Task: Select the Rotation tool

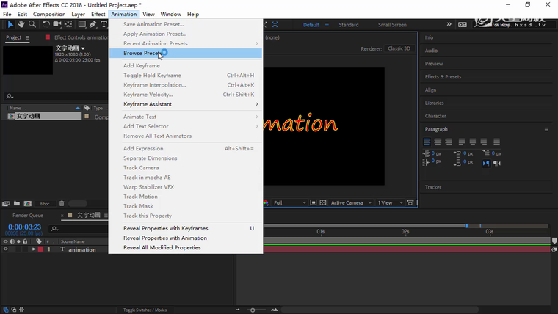Action: tap(46, 24)
